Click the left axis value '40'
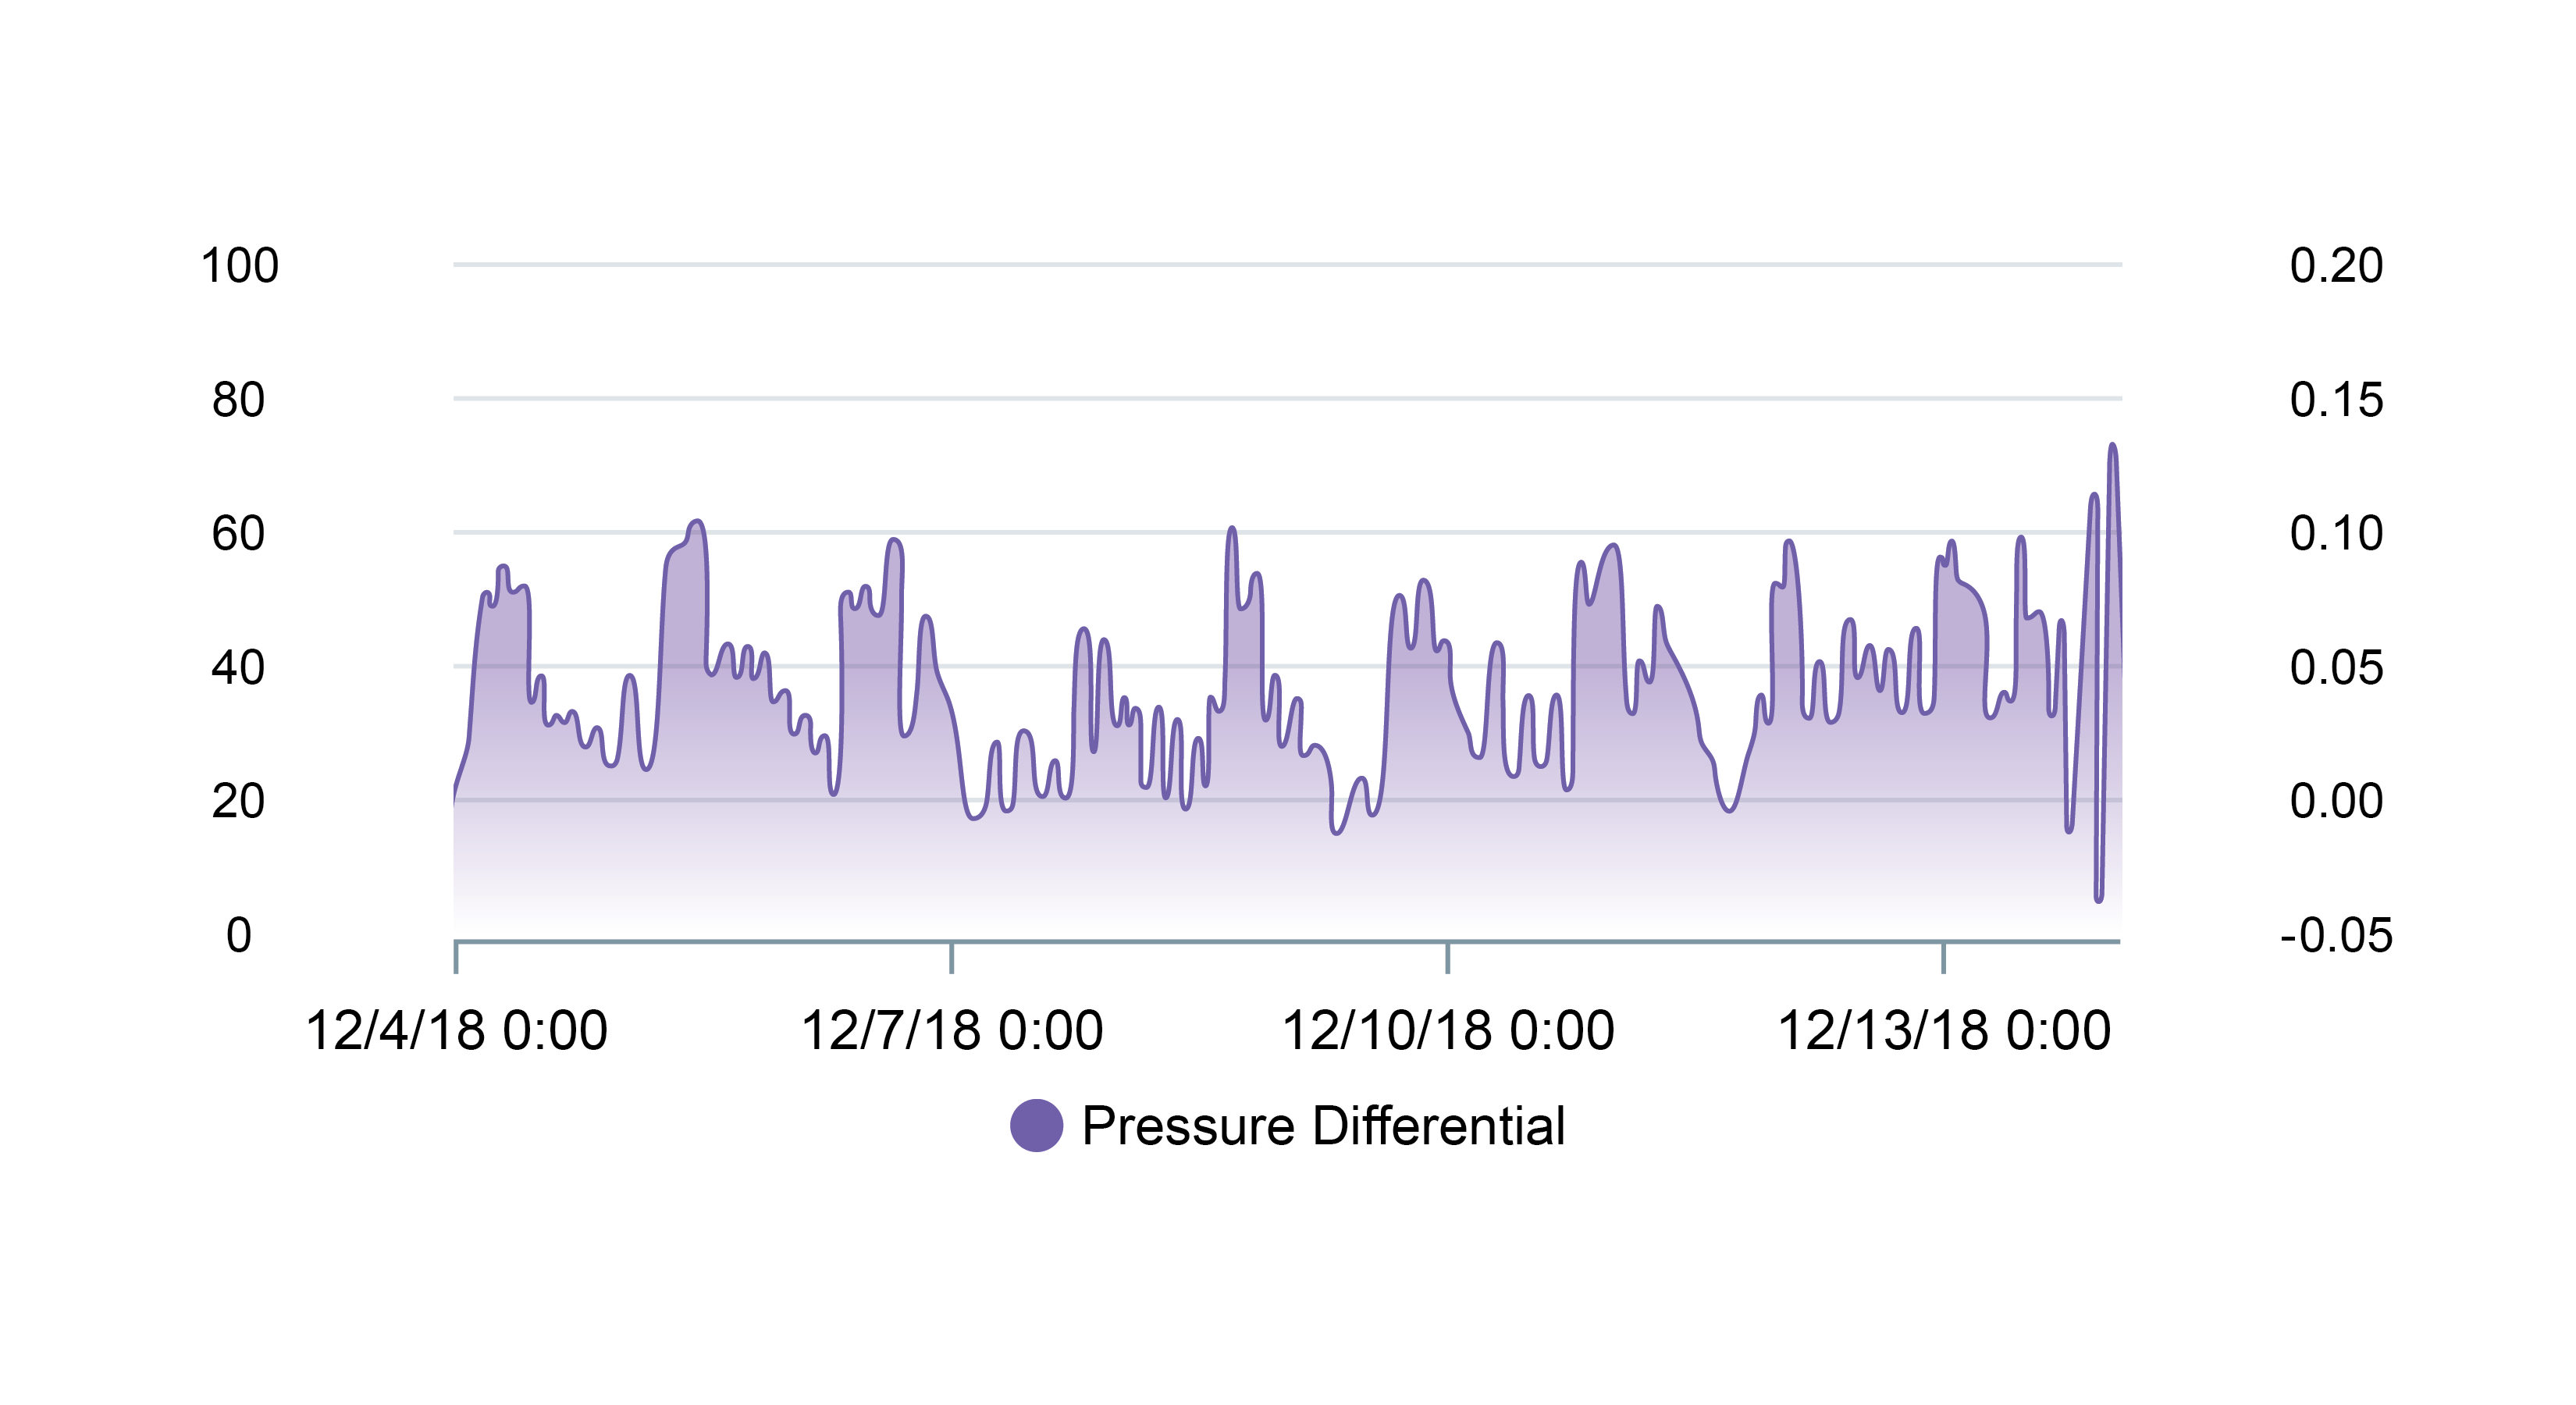The height and width of the screenshot is (1405, 2576). click(x=238, y=667)
